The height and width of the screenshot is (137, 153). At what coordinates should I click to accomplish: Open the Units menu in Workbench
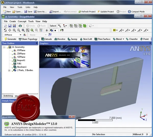click(x=28, y=7)
